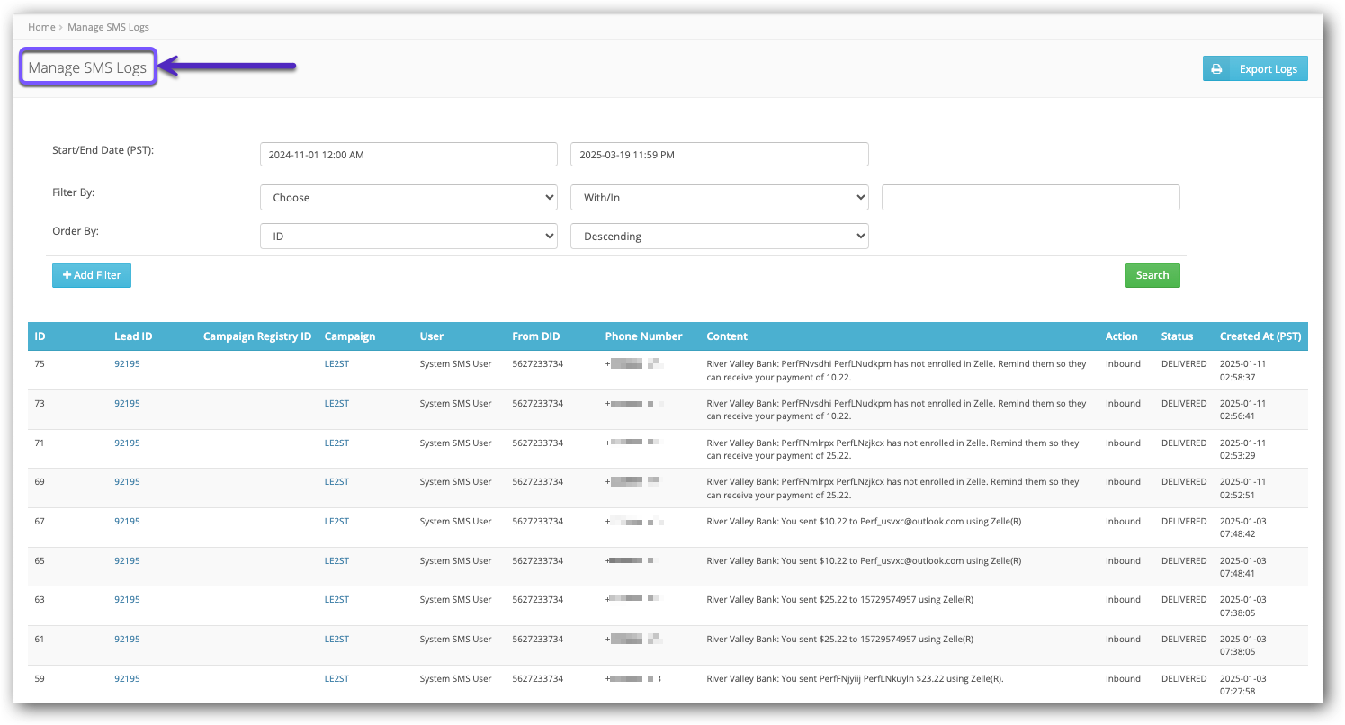This screenshot has width=1345, height=725.
Task: Click the printer icon beside Export Logs
Action: (1216, 69)
